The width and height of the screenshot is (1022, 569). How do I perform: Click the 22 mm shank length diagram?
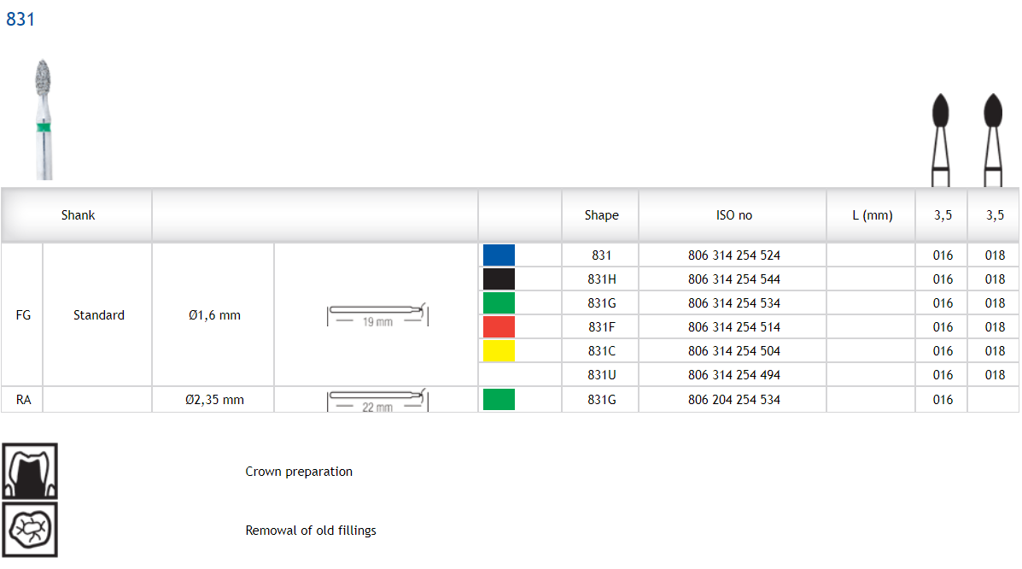point(377,400)
